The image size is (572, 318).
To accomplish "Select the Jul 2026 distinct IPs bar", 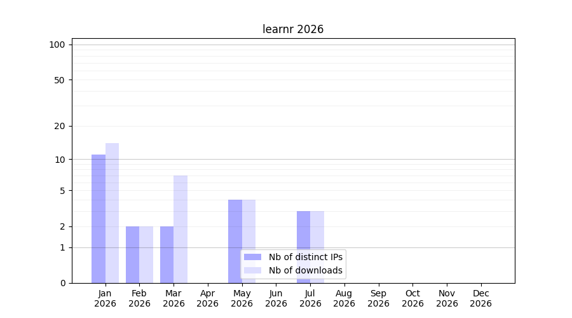I will coord(304,247).
